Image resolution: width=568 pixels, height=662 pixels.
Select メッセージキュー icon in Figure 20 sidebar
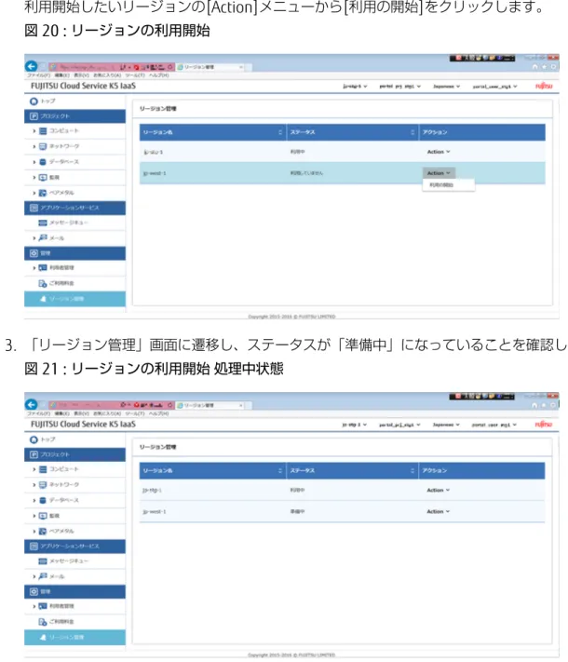point(43,223)
